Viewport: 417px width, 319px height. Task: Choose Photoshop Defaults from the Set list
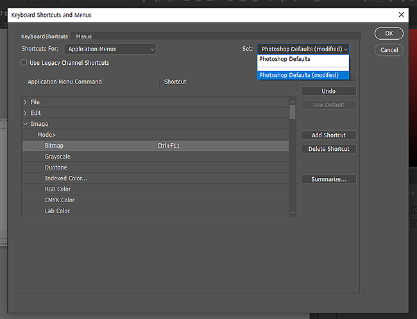point(303,59)
